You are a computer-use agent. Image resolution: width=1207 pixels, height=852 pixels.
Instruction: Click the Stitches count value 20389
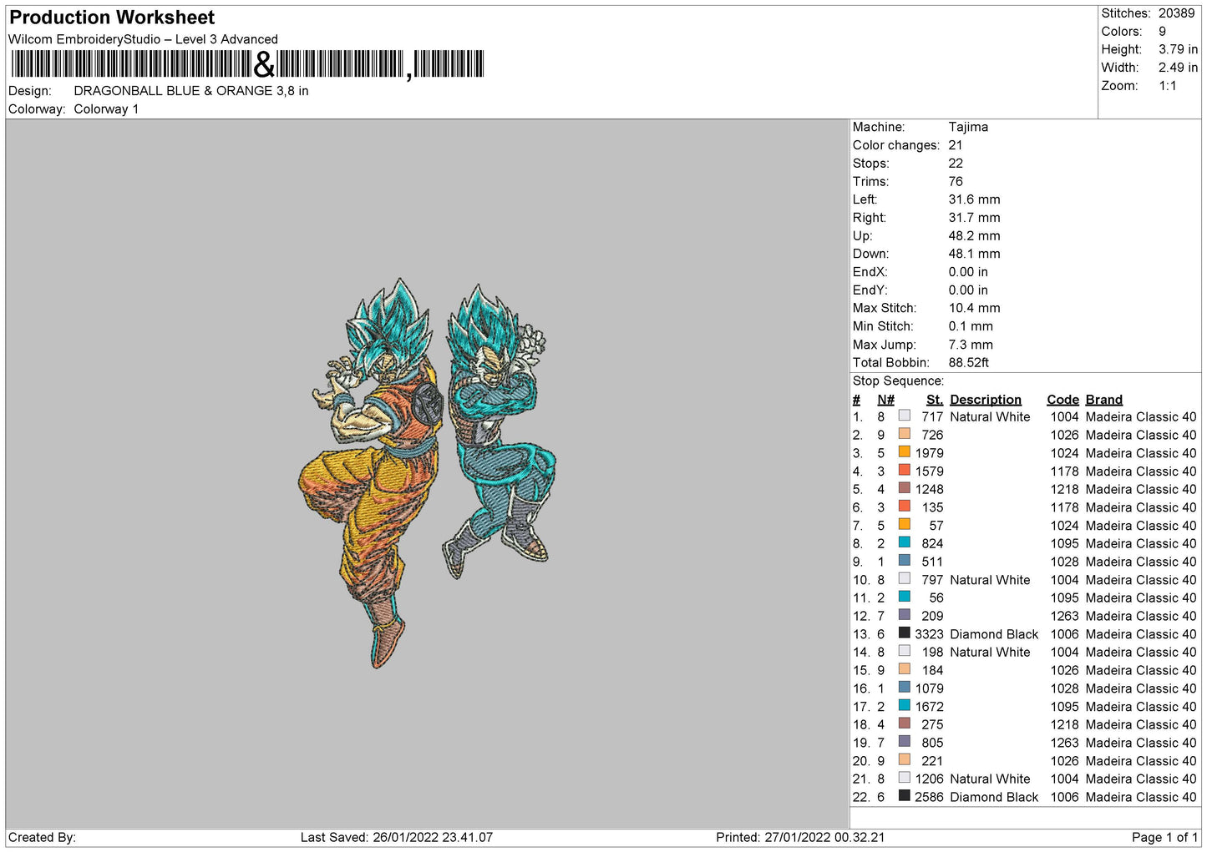tap(1176, 13)
